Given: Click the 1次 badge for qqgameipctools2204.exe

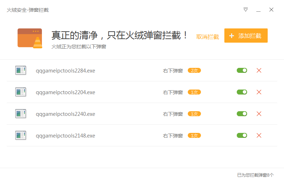Looking at the screenshot, I should pyautogui.click(x=194, y=92).
